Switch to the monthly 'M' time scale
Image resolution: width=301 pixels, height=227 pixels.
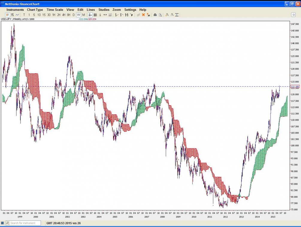83,15
